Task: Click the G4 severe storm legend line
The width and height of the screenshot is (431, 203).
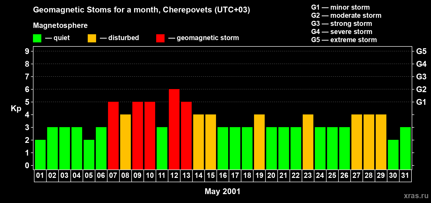Action: (x=342, y=32)
